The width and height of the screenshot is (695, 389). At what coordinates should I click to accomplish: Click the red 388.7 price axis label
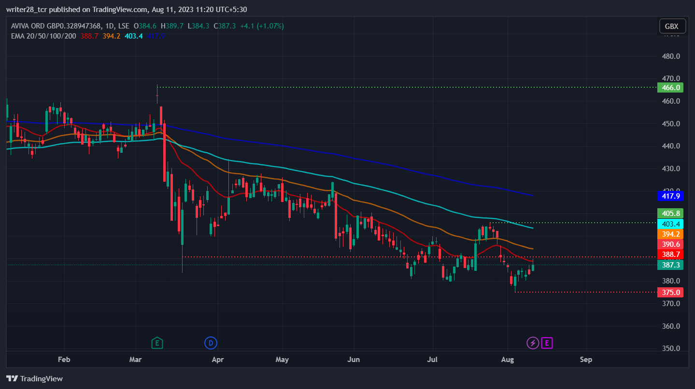670,254
